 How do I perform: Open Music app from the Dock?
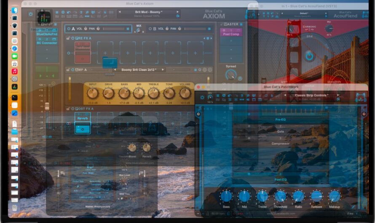pyautogui.click(x=15, y=72)
